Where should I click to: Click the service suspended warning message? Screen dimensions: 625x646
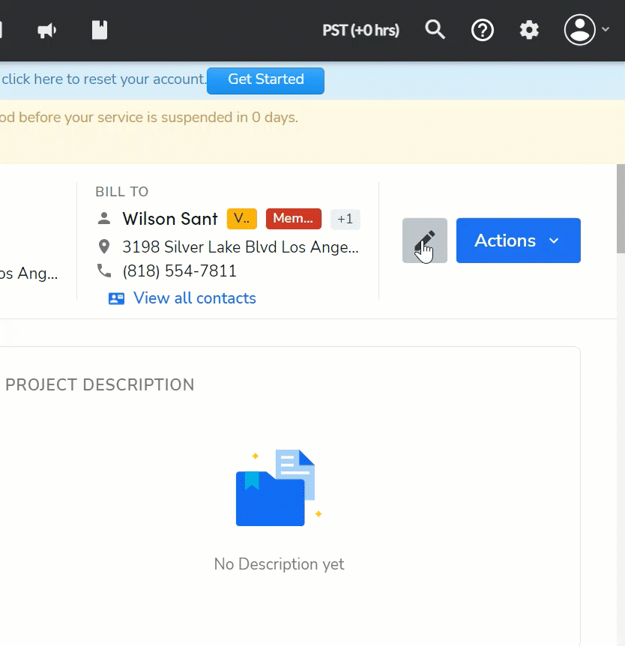coord(149,118)
